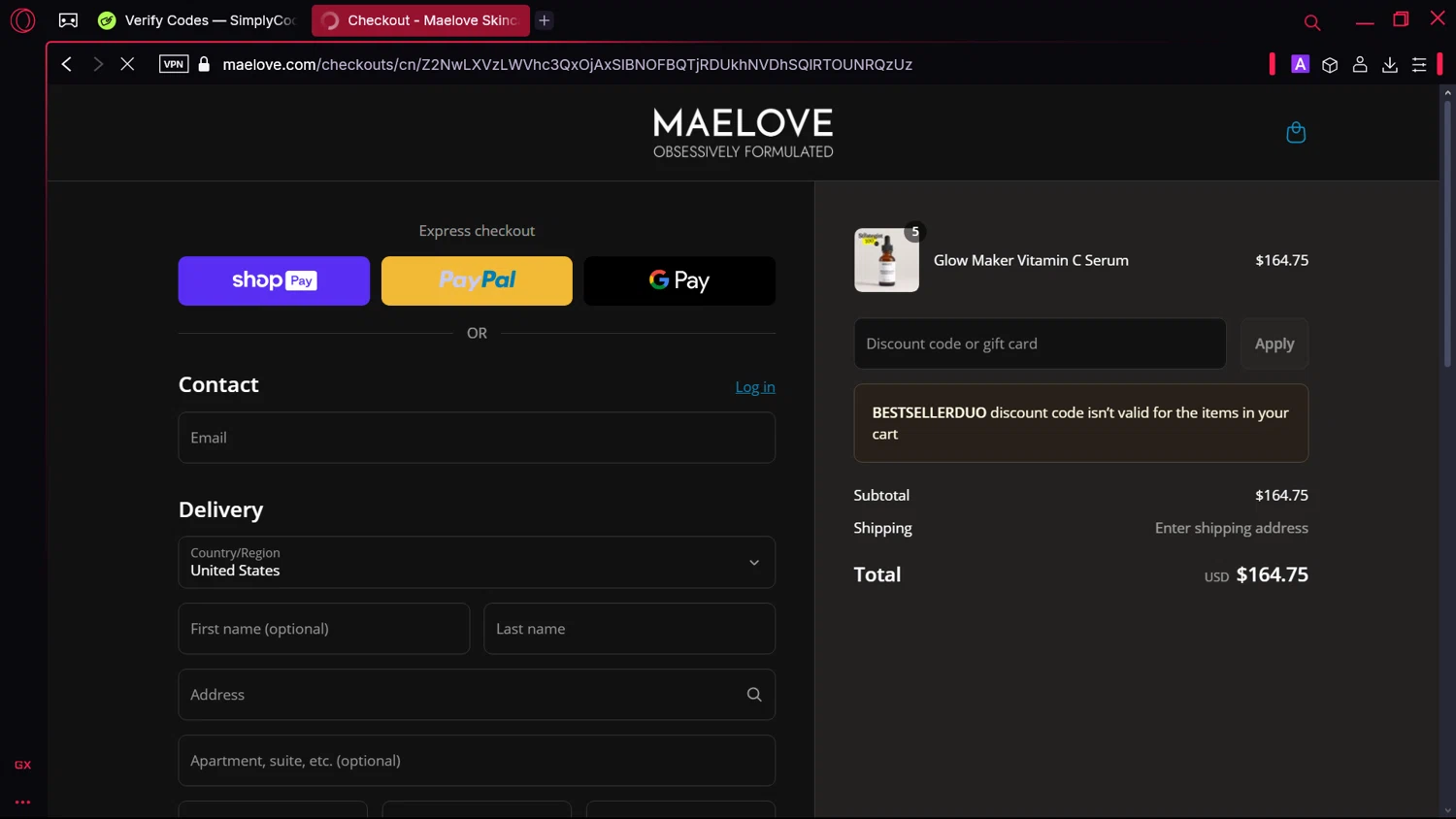The image size is (1456, 819).
Task: Click the Glow Maker serum thumbnail
Action: click(x=886, y=260)
